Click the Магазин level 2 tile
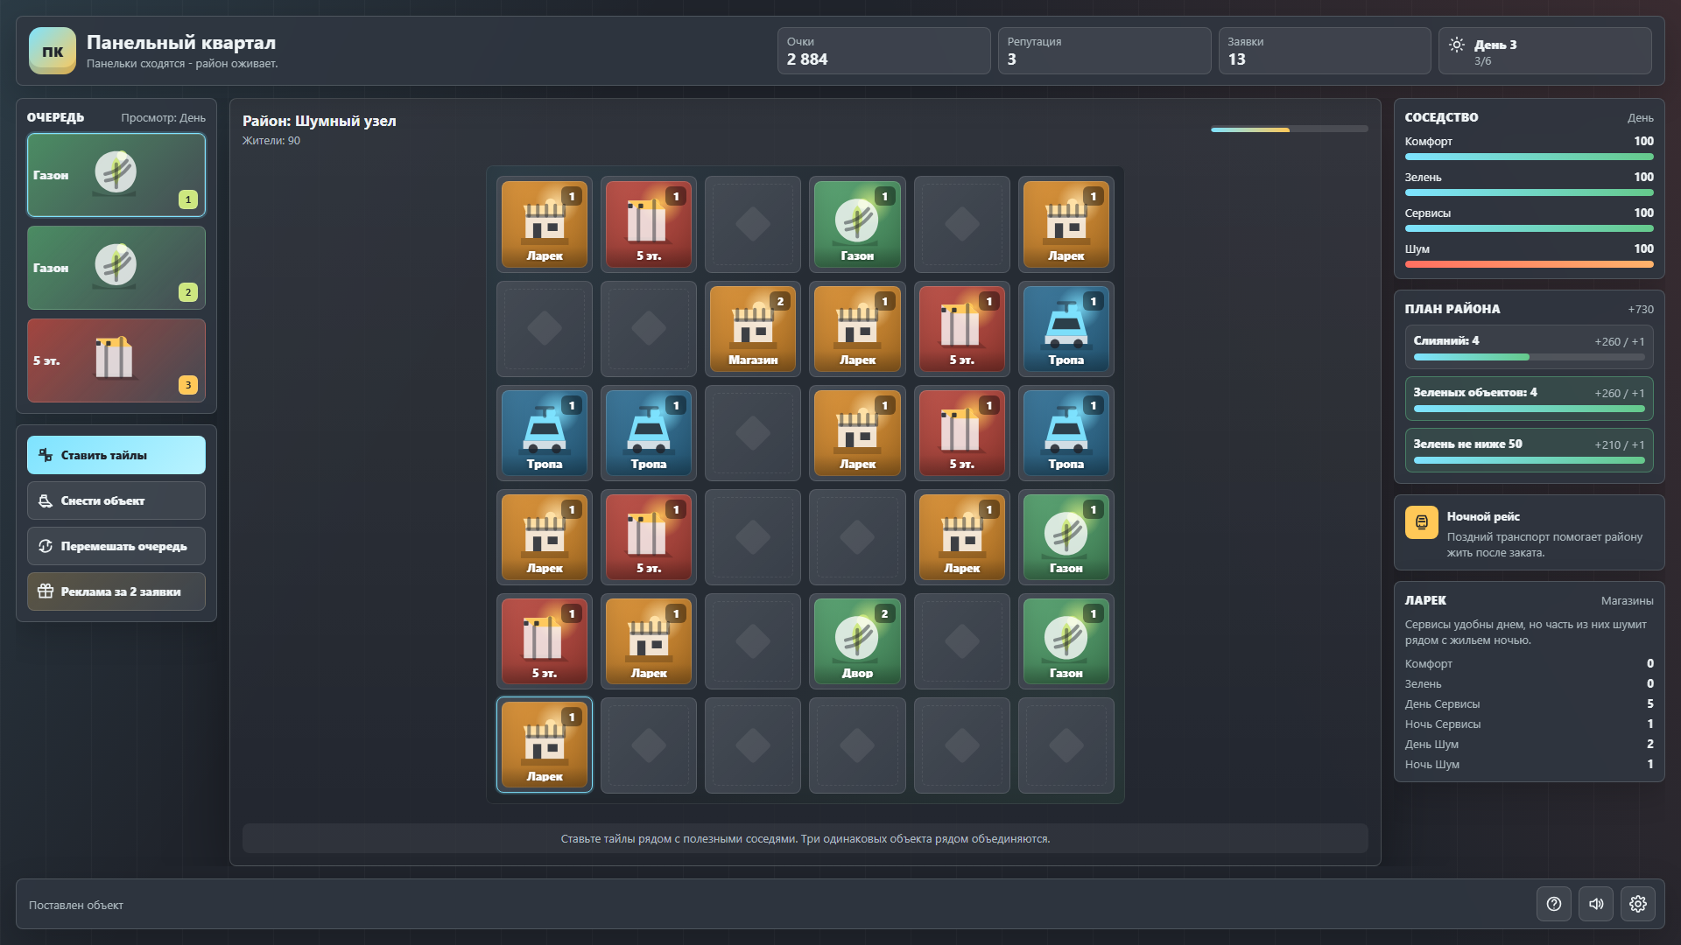 753,328
